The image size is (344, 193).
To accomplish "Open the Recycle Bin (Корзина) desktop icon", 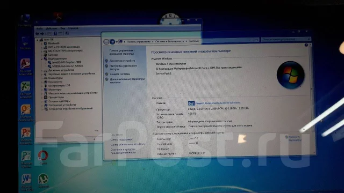I will click(x=25, y=43).
